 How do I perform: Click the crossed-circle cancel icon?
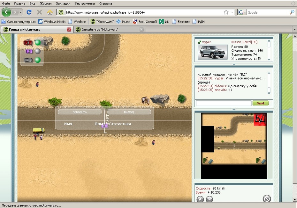(x=267, y=199)
